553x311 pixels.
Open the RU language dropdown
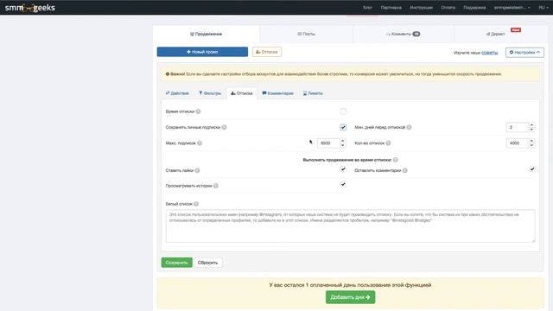(x=543, y=8)
